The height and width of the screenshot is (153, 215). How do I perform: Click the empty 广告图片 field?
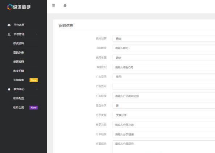coord(164,86)
